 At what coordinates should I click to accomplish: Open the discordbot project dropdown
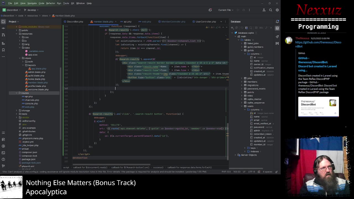click(x=12, y=10)
